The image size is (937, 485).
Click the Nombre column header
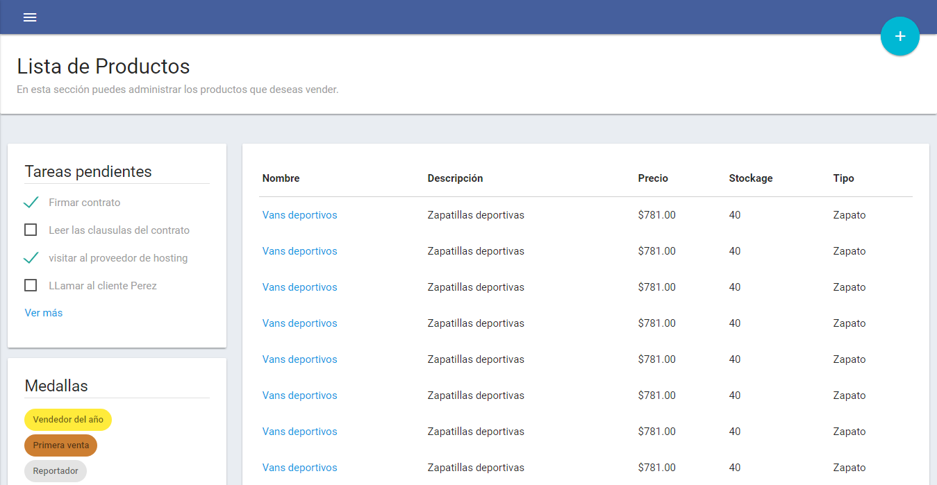[281, 178]
